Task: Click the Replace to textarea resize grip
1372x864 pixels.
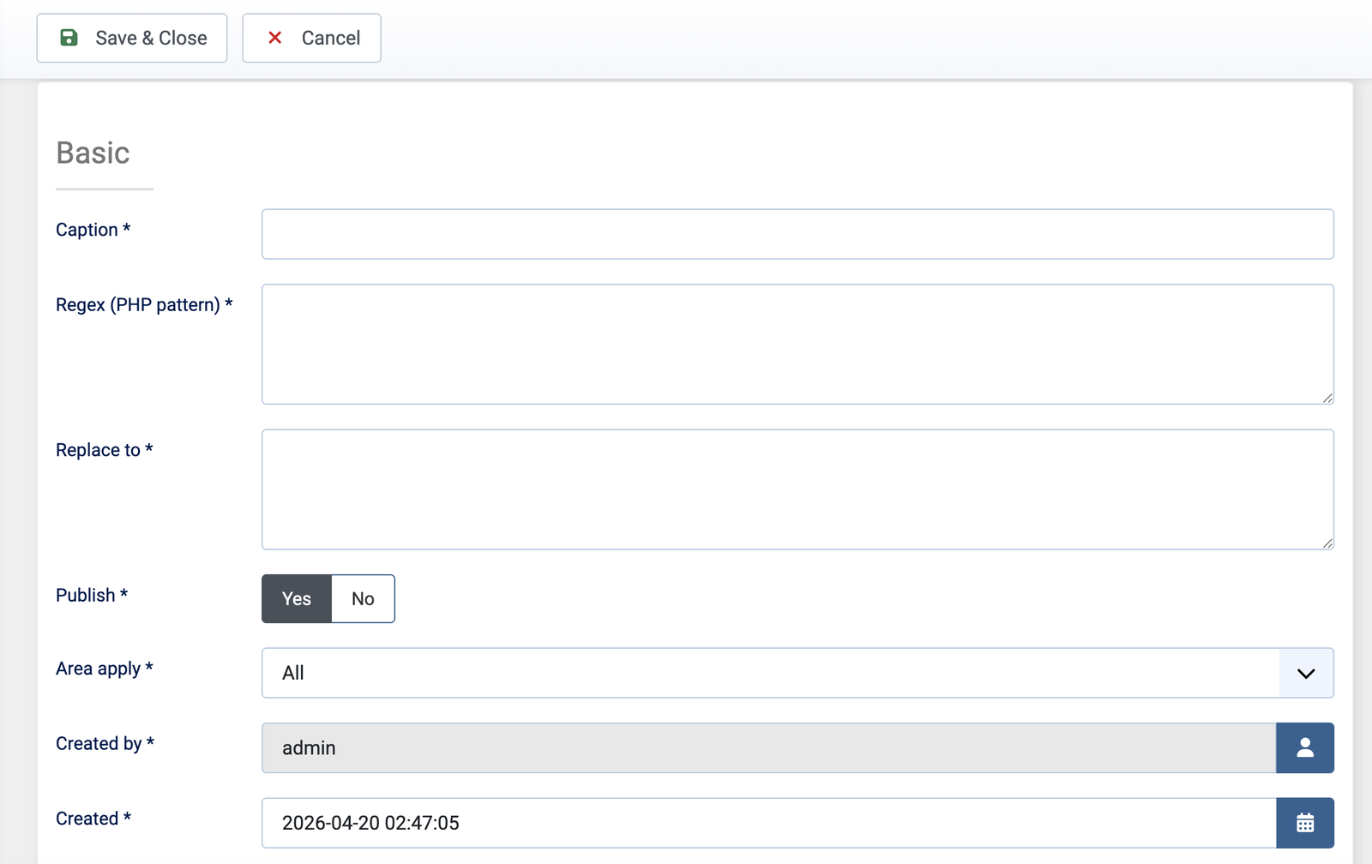Action: 1327,543
